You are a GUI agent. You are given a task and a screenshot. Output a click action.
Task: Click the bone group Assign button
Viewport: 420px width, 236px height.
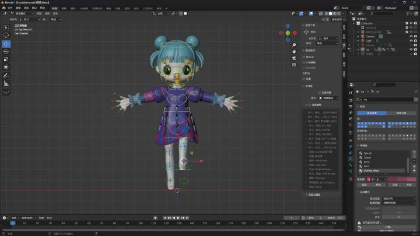coord(364,185)
